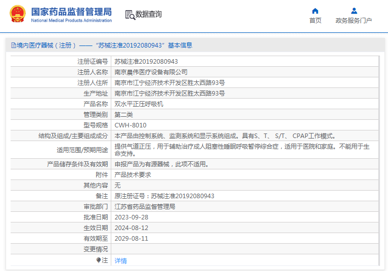Select the structure composition description text
388x271 pixels.
pos(225,136)
